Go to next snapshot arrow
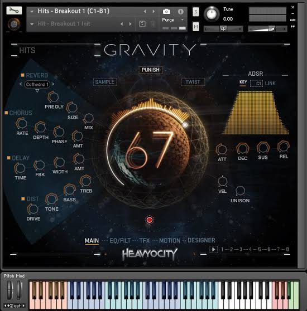 (x=130, y=24)
